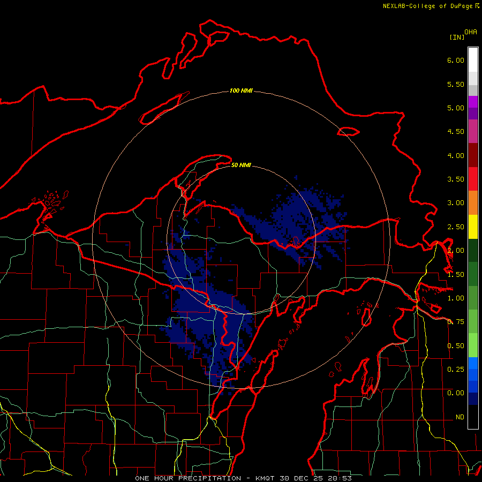Click the 2.50 legend value
This screenshot has height=482, width=482.
[456, 227]
